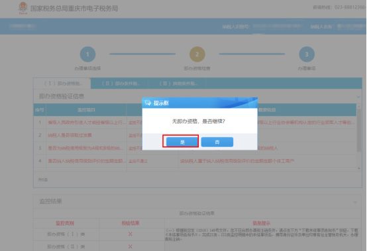Select step 2 circle 即办资格检查
367x251 pixels.
tap(197, 54)
